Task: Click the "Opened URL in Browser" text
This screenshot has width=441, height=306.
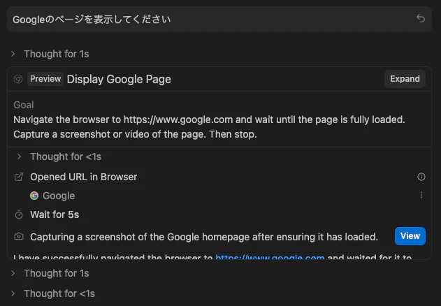Action: coord(84,177)
